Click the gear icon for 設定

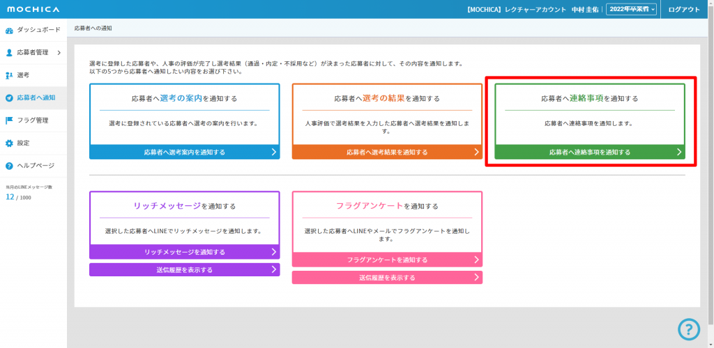(9, 143)
